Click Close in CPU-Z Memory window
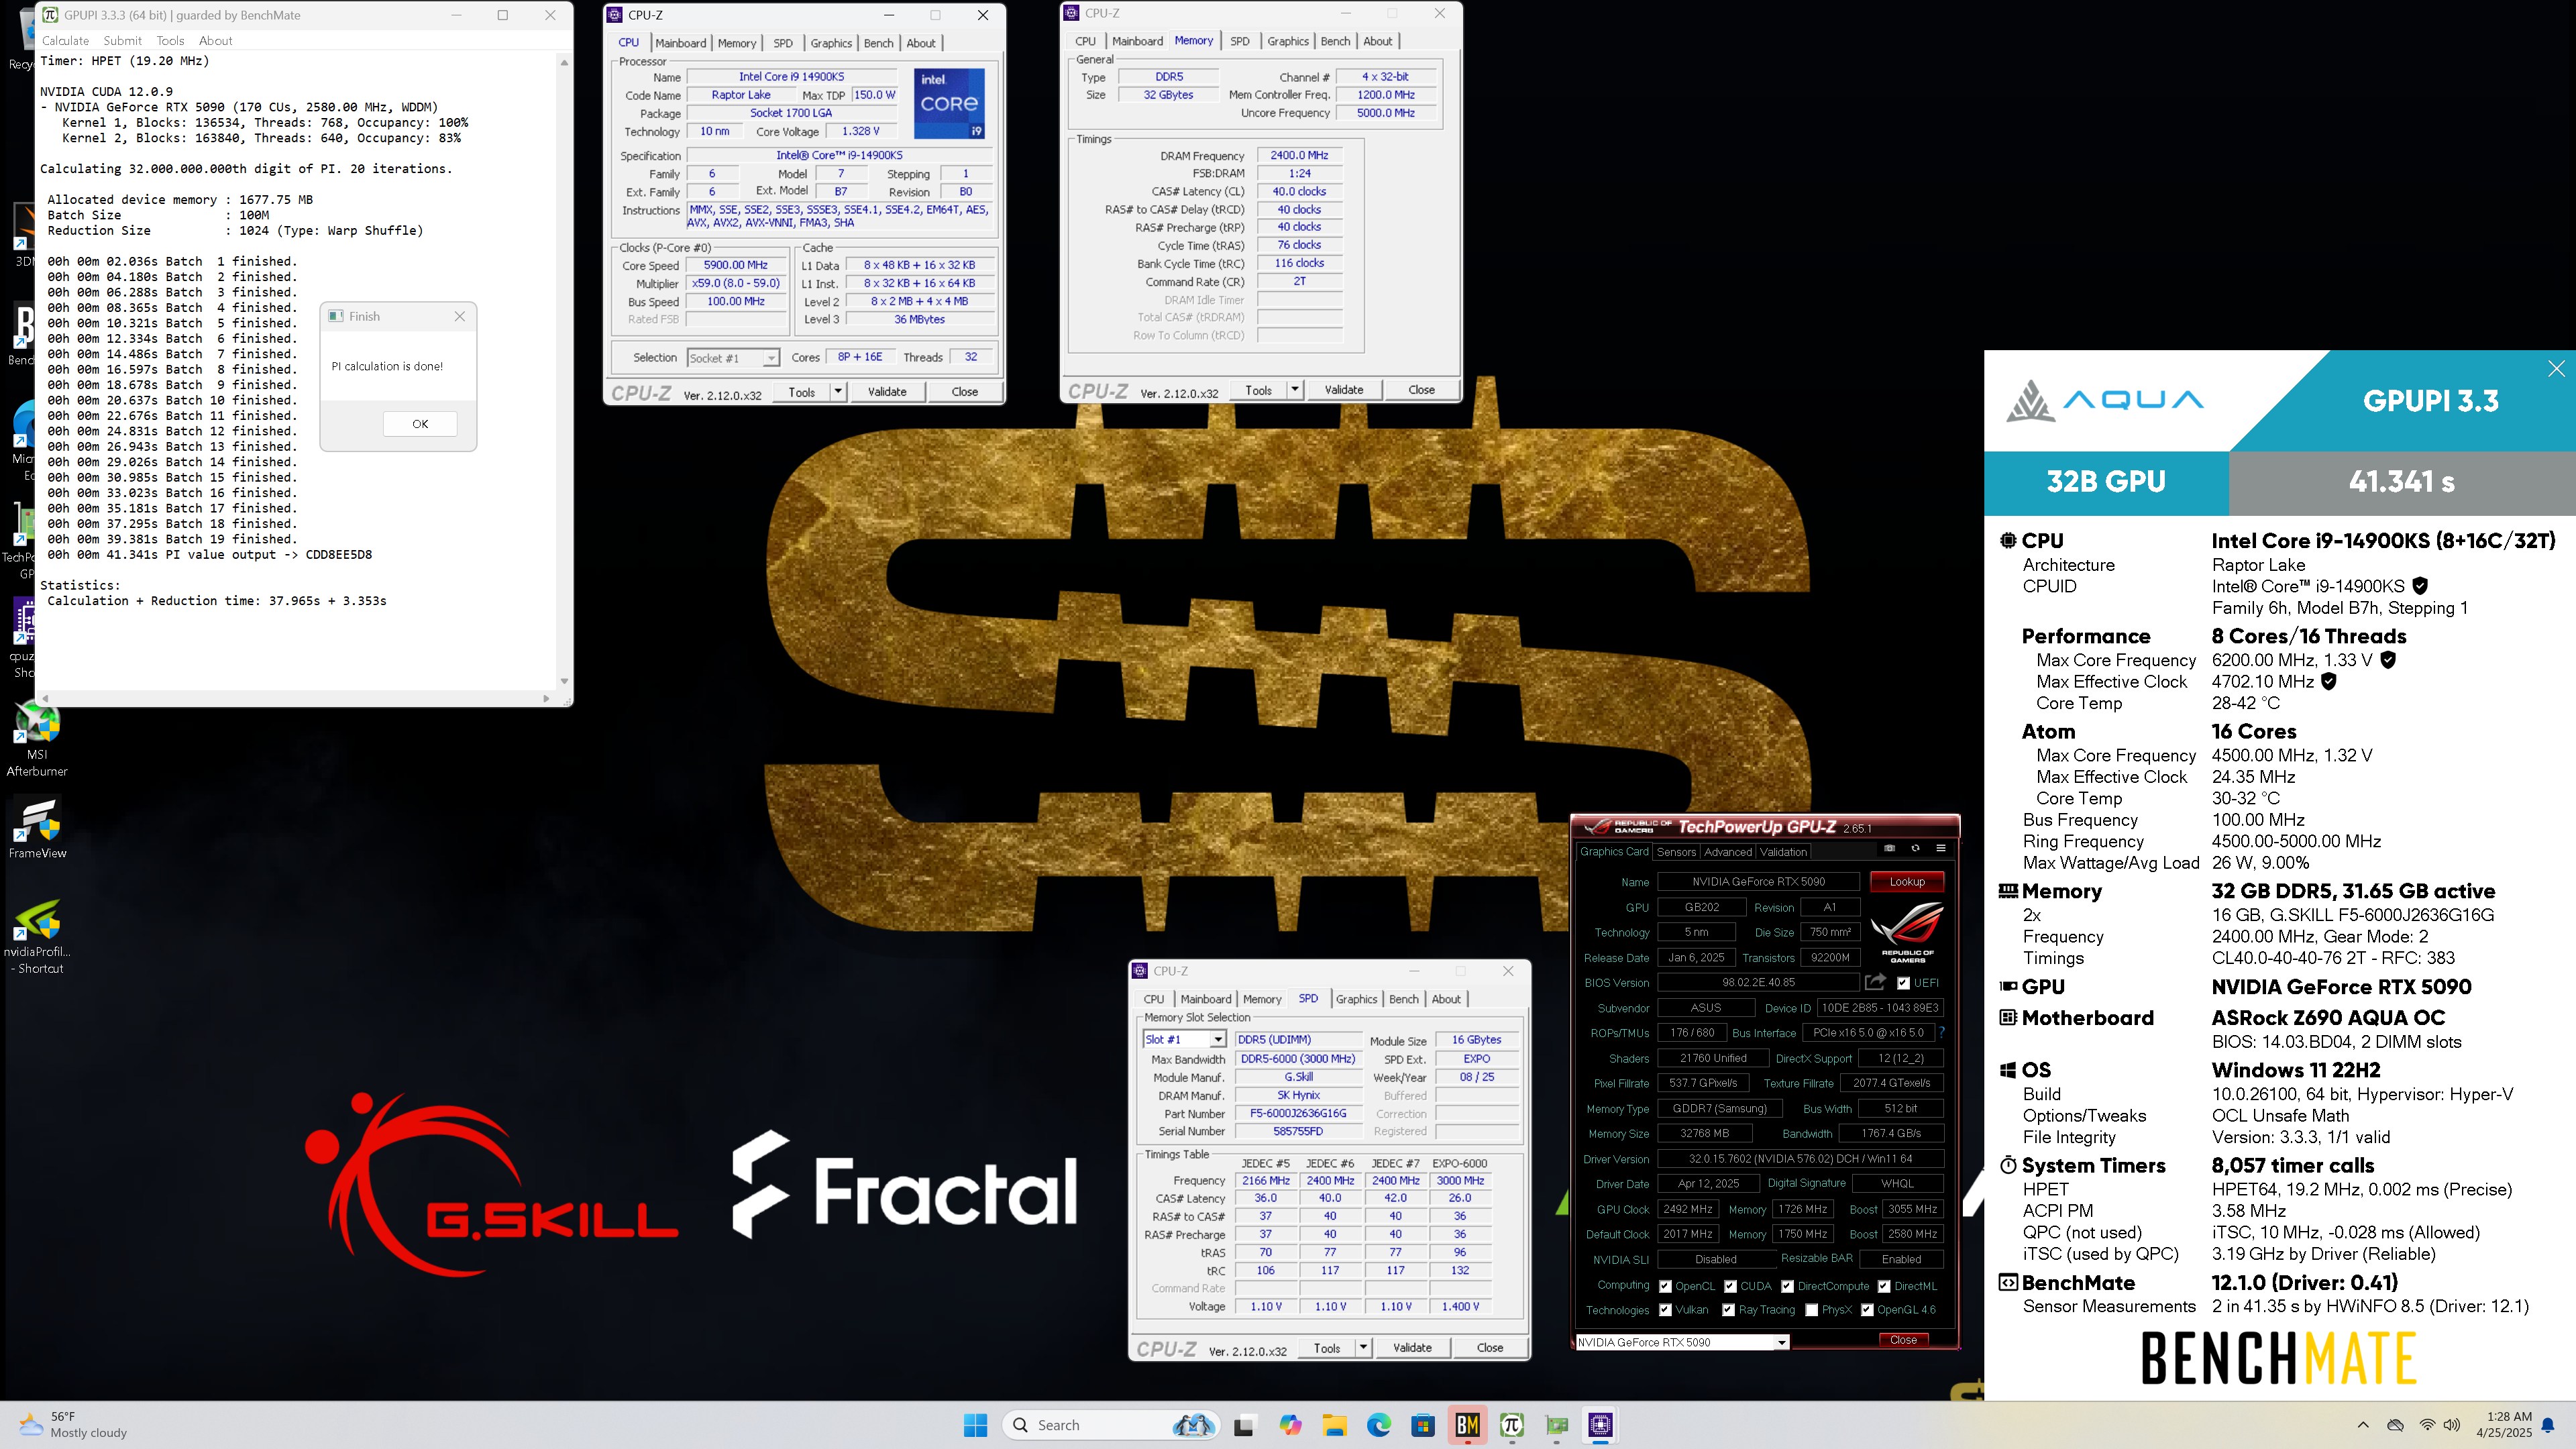 tap(1421, 389)
